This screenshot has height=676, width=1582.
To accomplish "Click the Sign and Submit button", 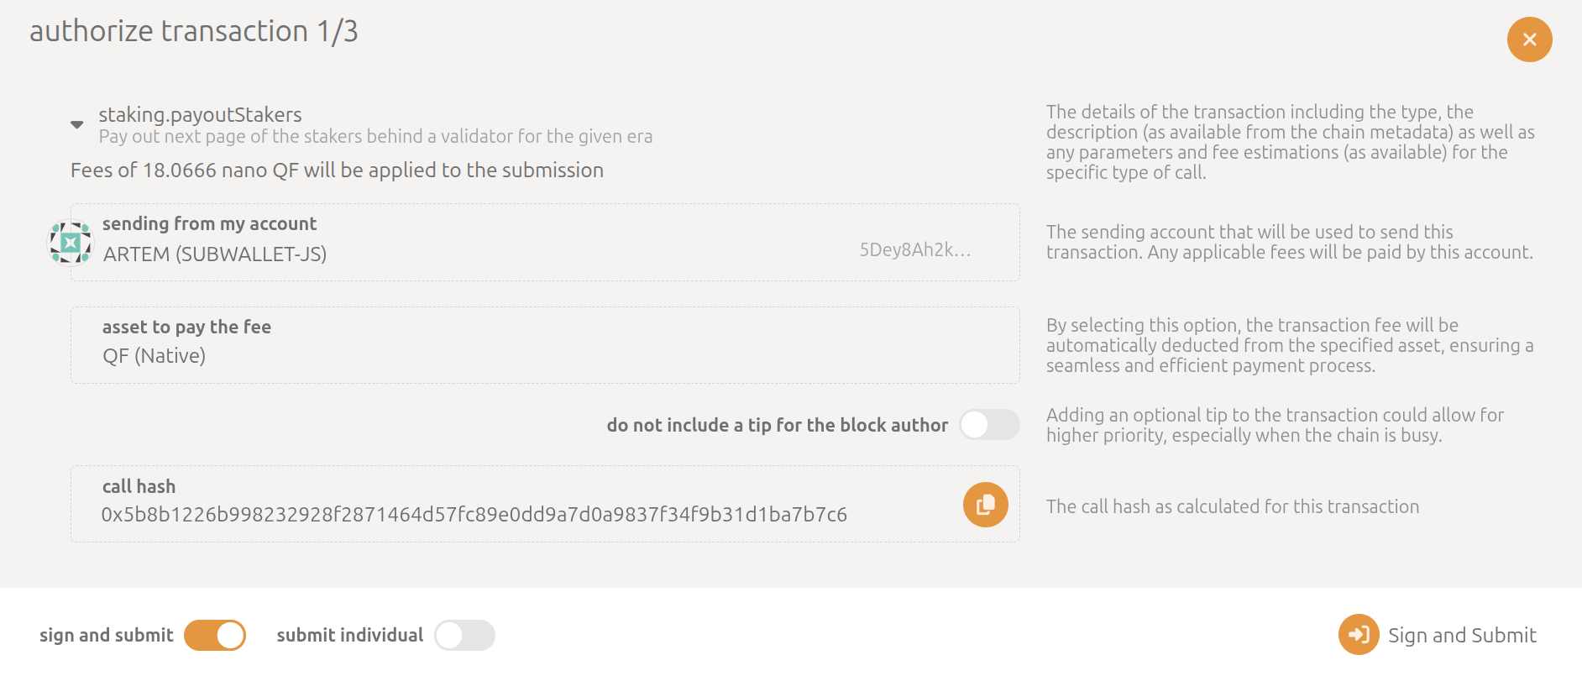I will click(x=1462, y=635).
